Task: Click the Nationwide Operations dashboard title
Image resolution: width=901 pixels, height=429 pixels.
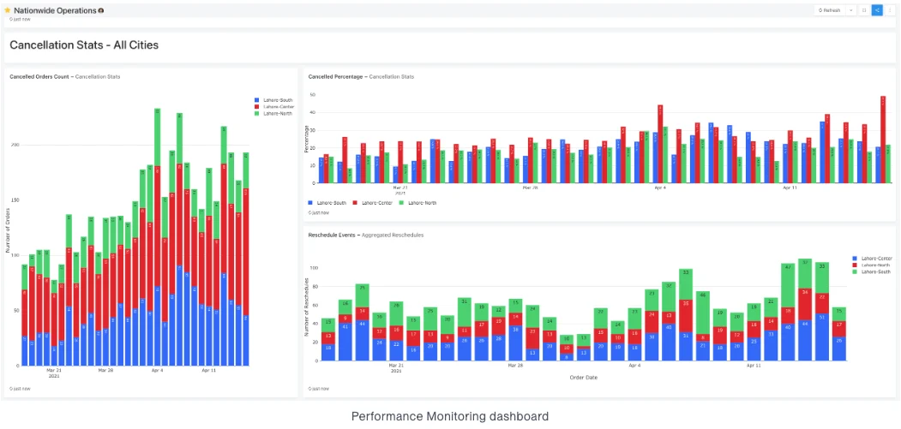Action: pyautogui.click(x=55, y=10)
